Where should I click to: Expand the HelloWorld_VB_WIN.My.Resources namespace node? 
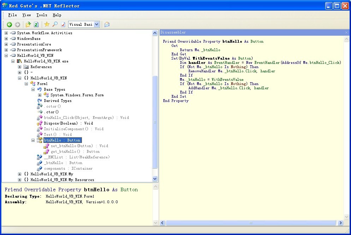click(x=20, y=180)
